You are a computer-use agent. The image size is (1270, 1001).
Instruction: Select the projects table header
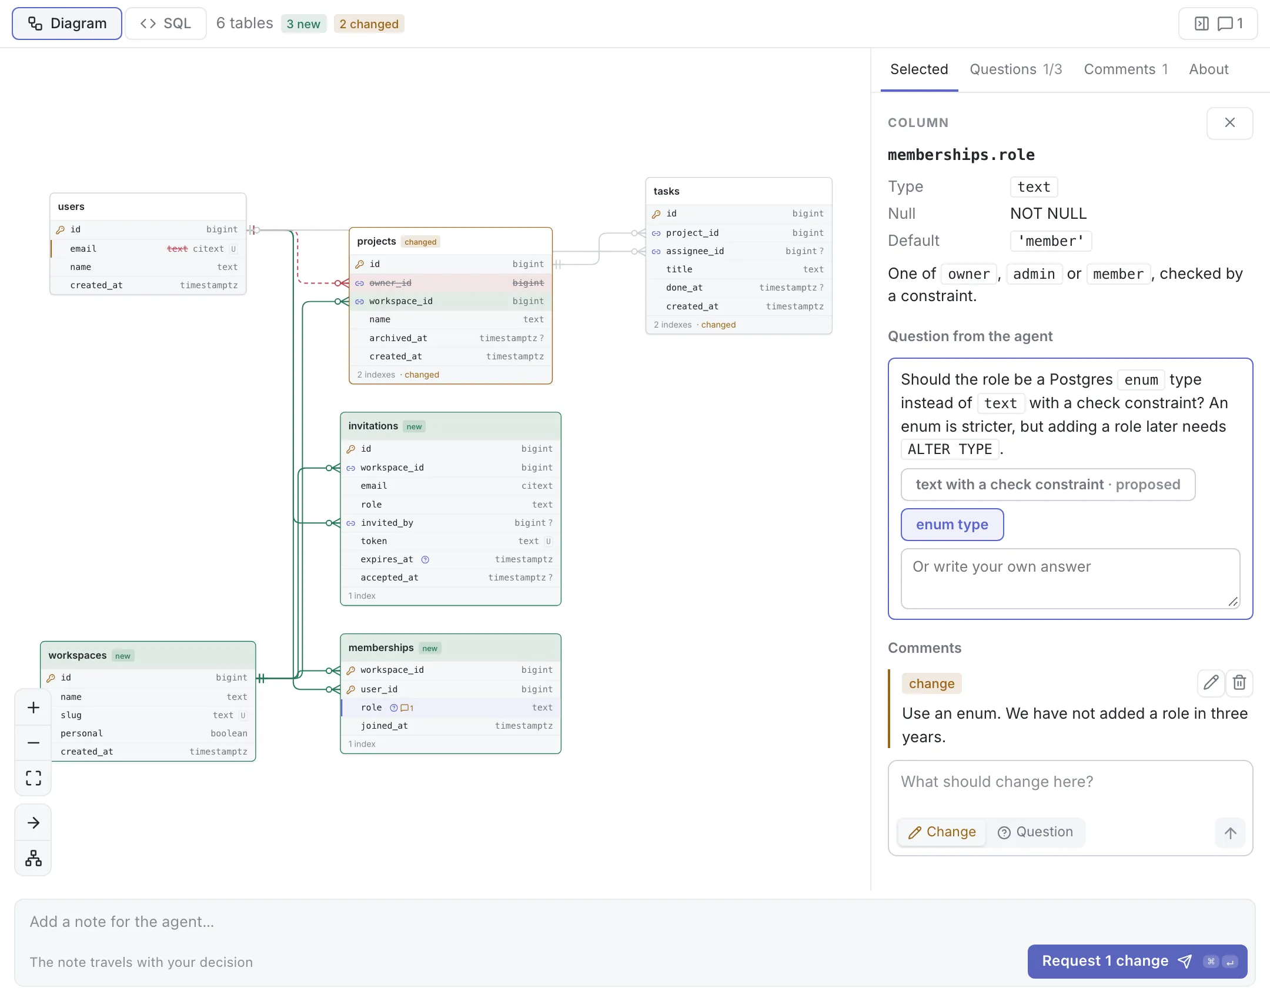[450, 242]
